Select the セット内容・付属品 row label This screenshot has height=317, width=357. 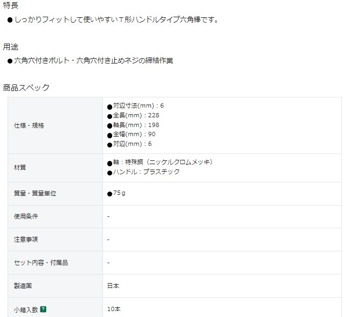(41, 263)
